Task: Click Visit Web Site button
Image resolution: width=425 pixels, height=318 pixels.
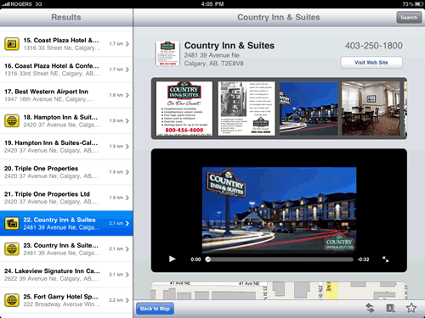Action: coord(371,63)
